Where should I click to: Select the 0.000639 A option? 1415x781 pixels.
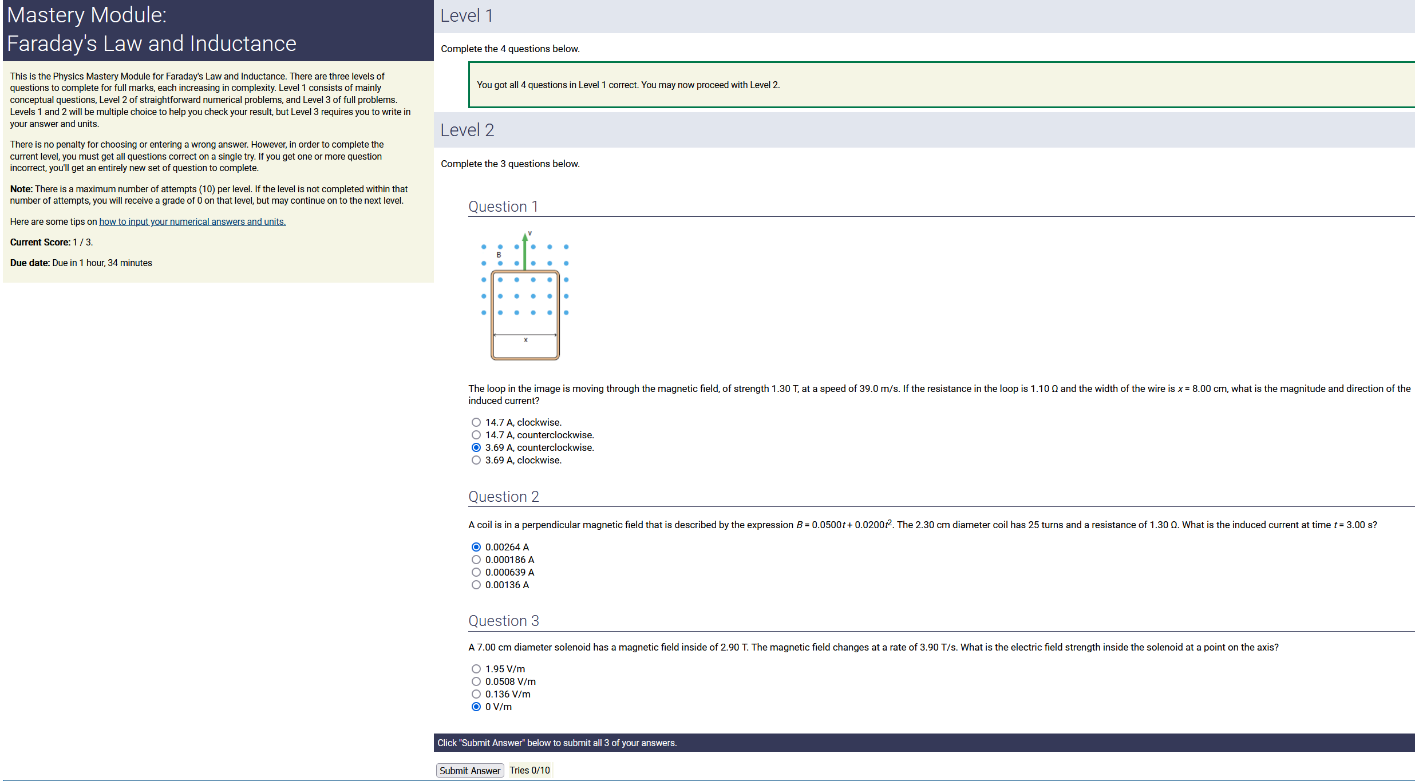(x=476, y=572)
